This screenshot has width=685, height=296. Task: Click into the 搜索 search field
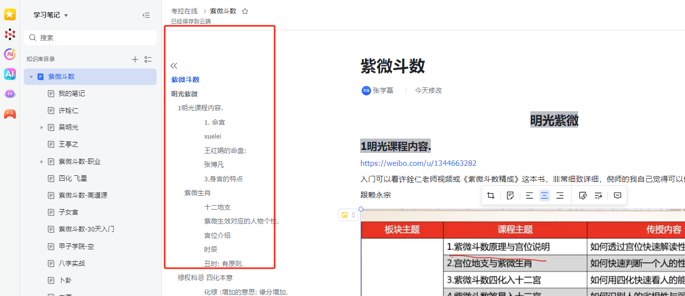[90, 38]
